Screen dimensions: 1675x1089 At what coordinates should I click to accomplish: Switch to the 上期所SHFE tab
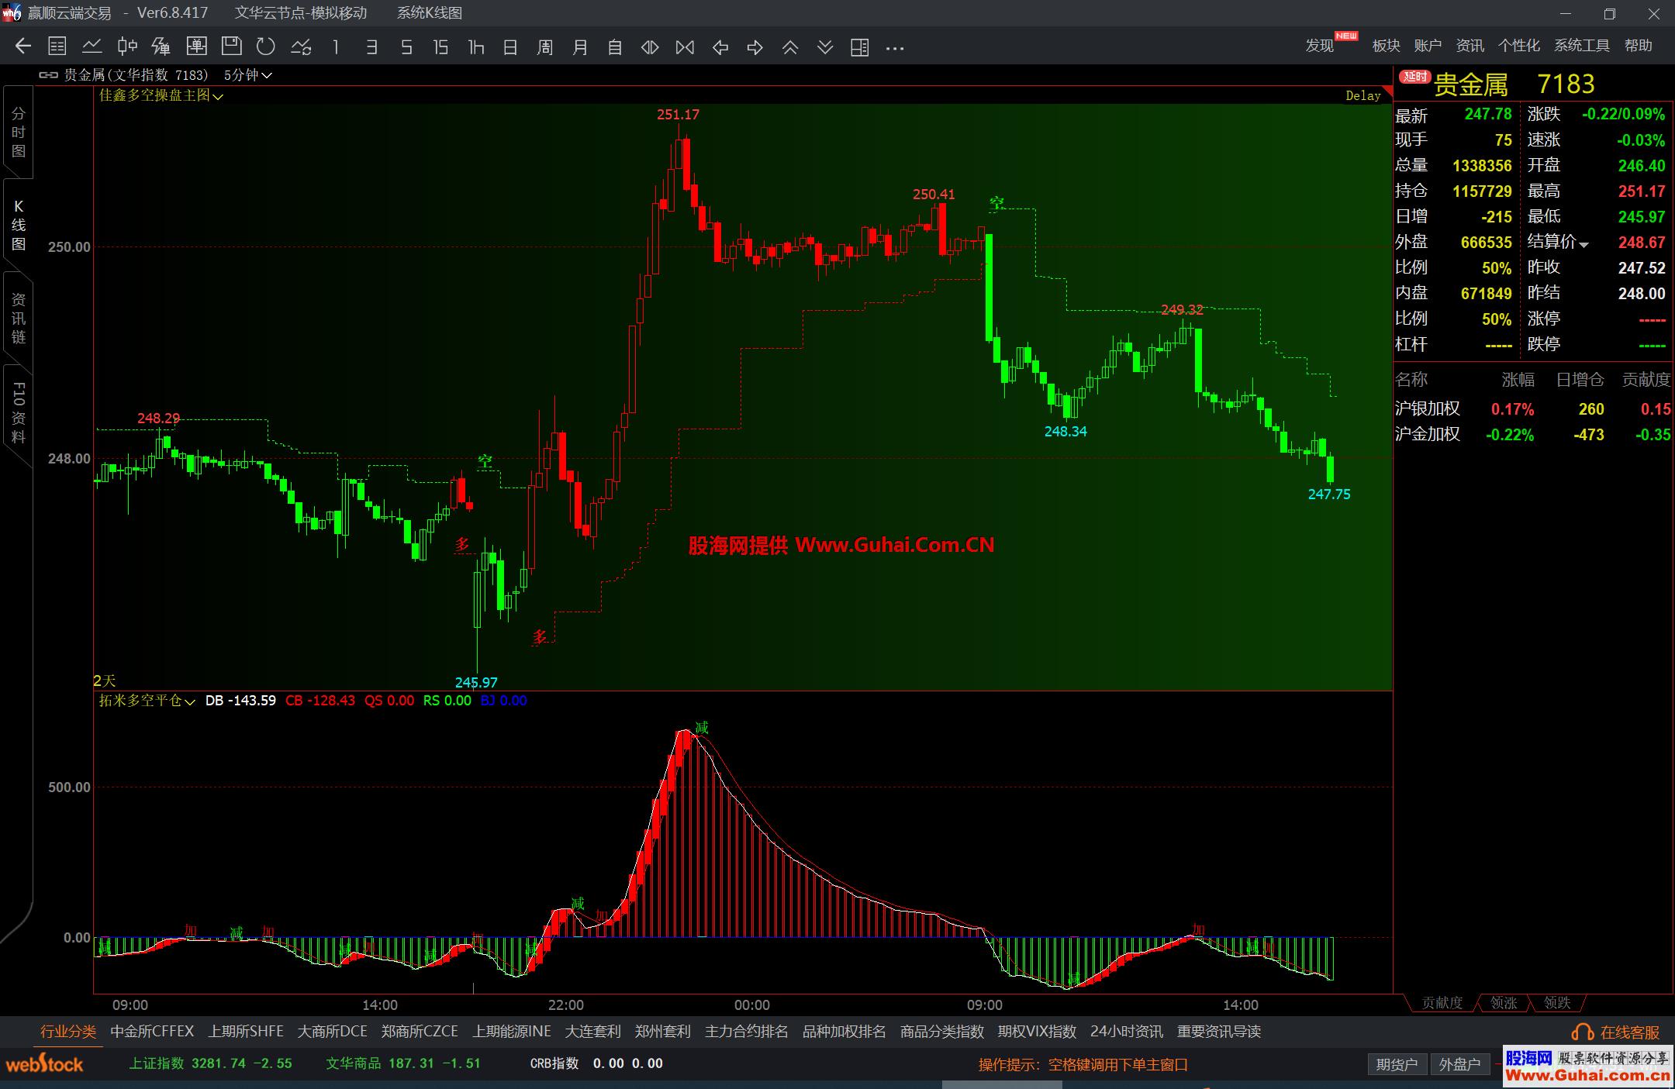(x=246, y=1032)
